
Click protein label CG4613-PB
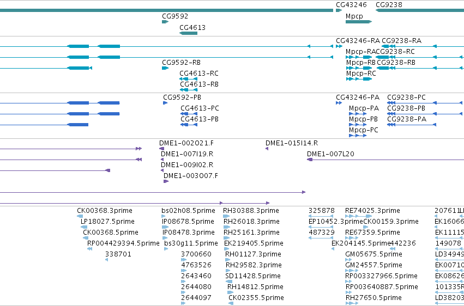pyautogui.click(x=200, y=119)
